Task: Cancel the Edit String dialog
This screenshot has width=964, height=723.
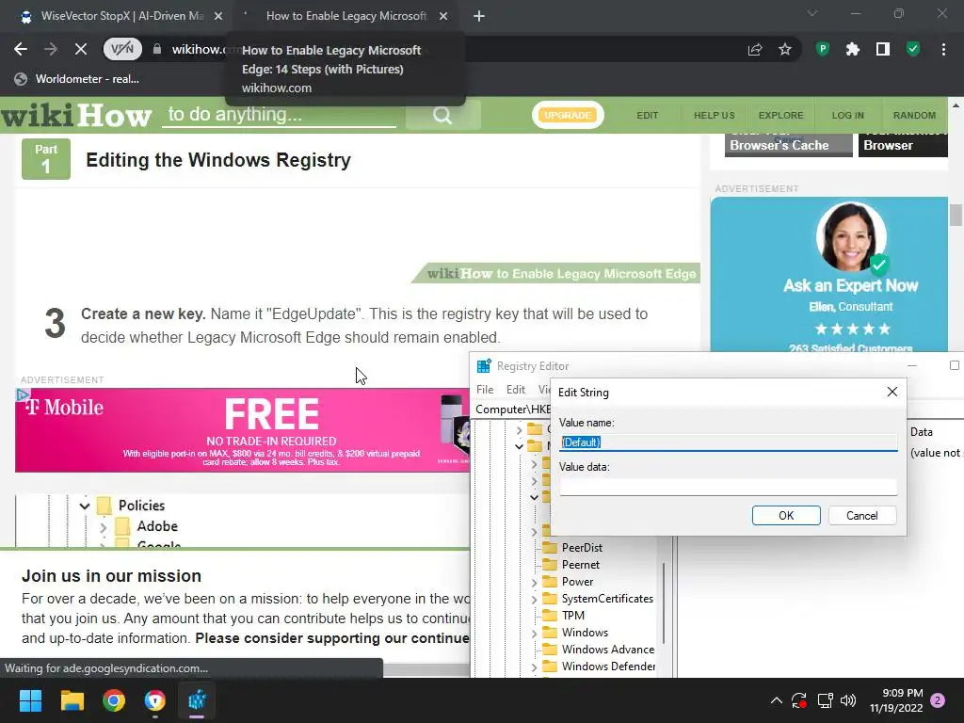Action: (x=862, y=515)
